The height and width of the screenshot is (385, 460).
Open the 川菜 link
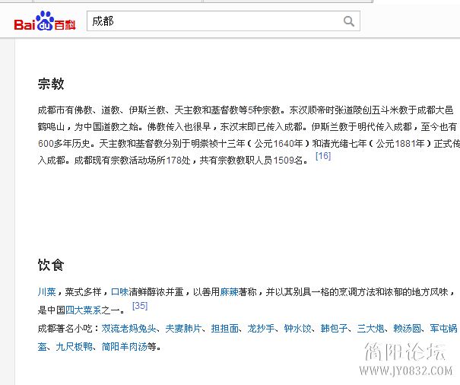click(47, 292)
